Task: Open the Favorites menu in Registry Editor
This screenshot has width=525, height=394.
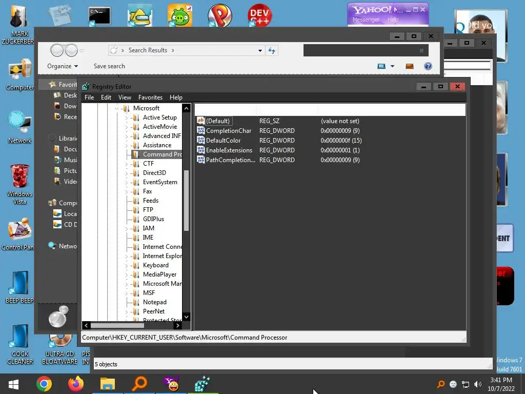Action: coord(150,97)
